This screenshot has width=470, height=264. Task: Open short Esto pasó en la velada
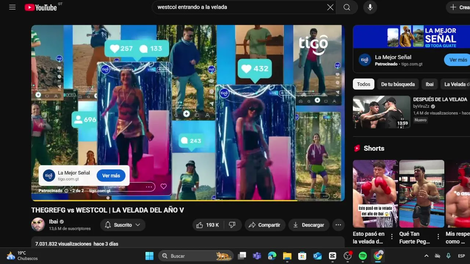(x=375, y=194)
